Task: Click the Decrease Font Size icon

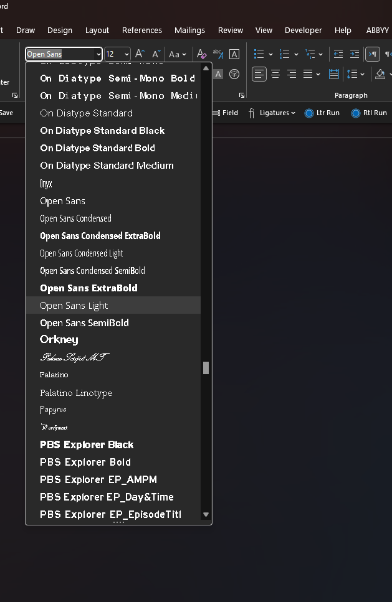Action: [155, 54]
